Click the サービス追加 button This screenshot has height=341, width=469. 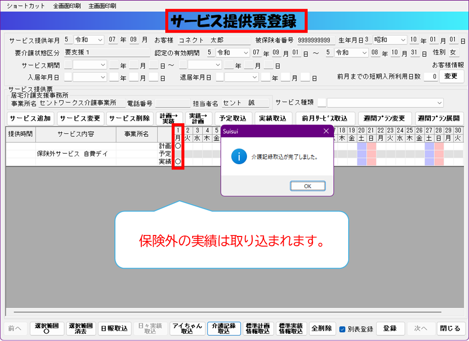30,118
